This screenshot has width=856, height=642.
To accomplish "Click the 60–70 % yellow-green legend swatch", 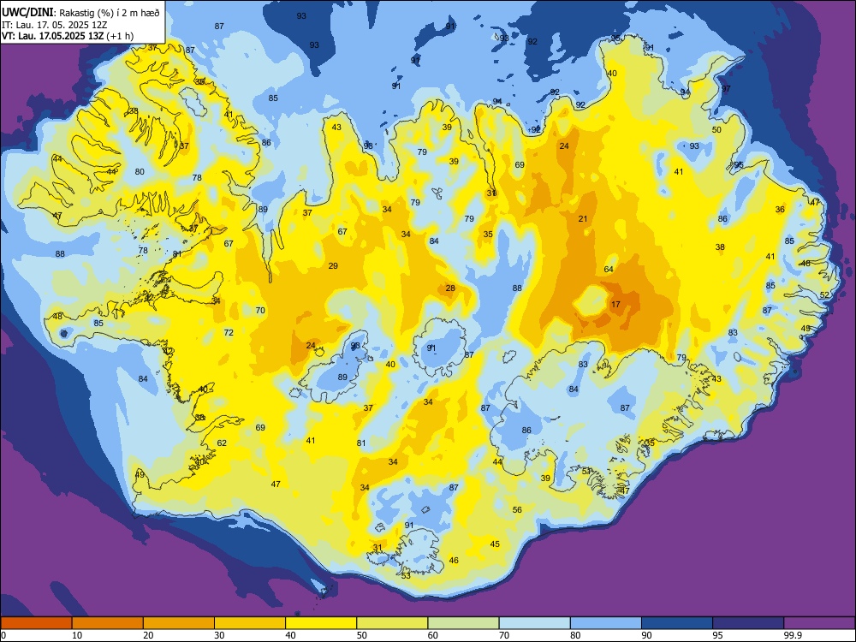I will click(x=463, y=623).
